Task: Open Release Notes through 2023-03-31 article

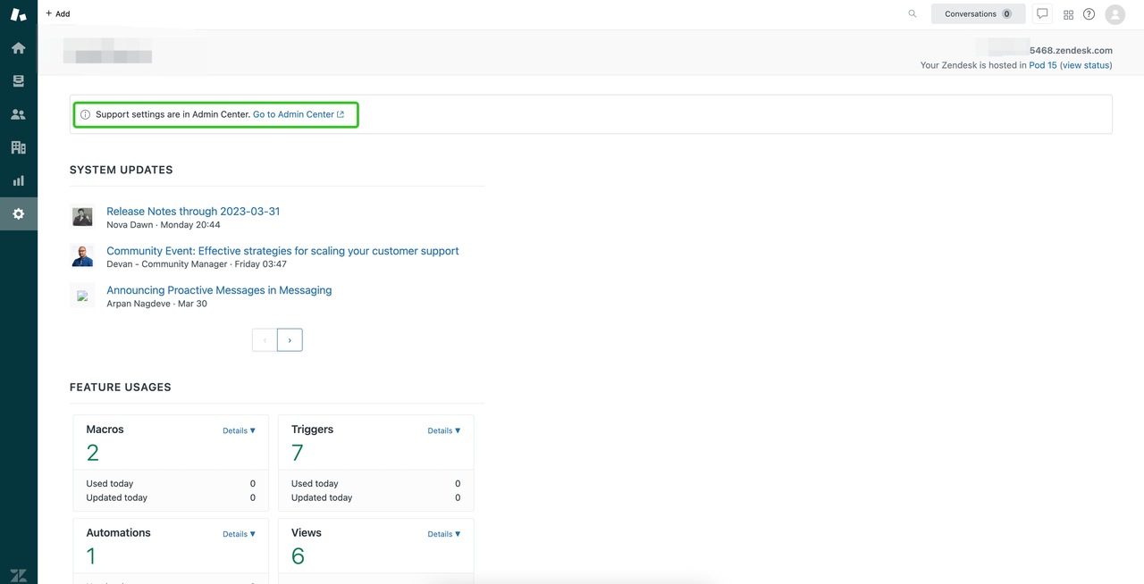Action: pyautogui.click(x=193, y=212)
